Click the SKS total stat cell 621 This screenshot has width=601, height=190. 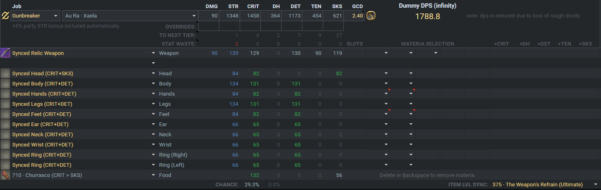(333, 16)
